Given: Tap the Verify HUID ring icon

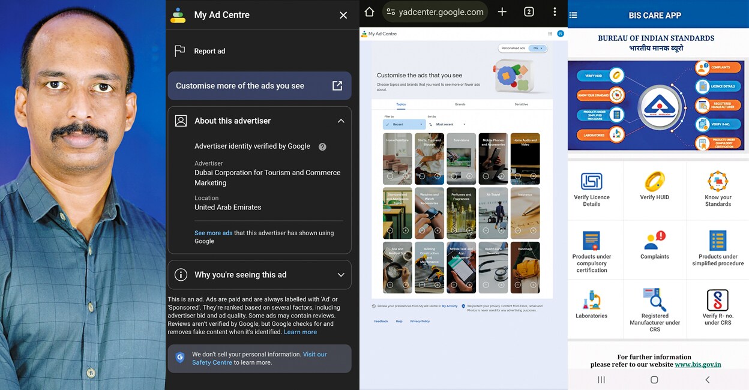Looking at the screenshot, I should [654, 181].
